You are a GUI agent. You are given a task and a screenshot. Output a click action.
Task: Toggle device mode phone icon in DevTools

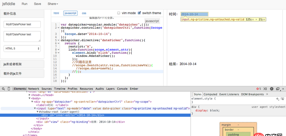pyautogui.click(x=9, y=89)
